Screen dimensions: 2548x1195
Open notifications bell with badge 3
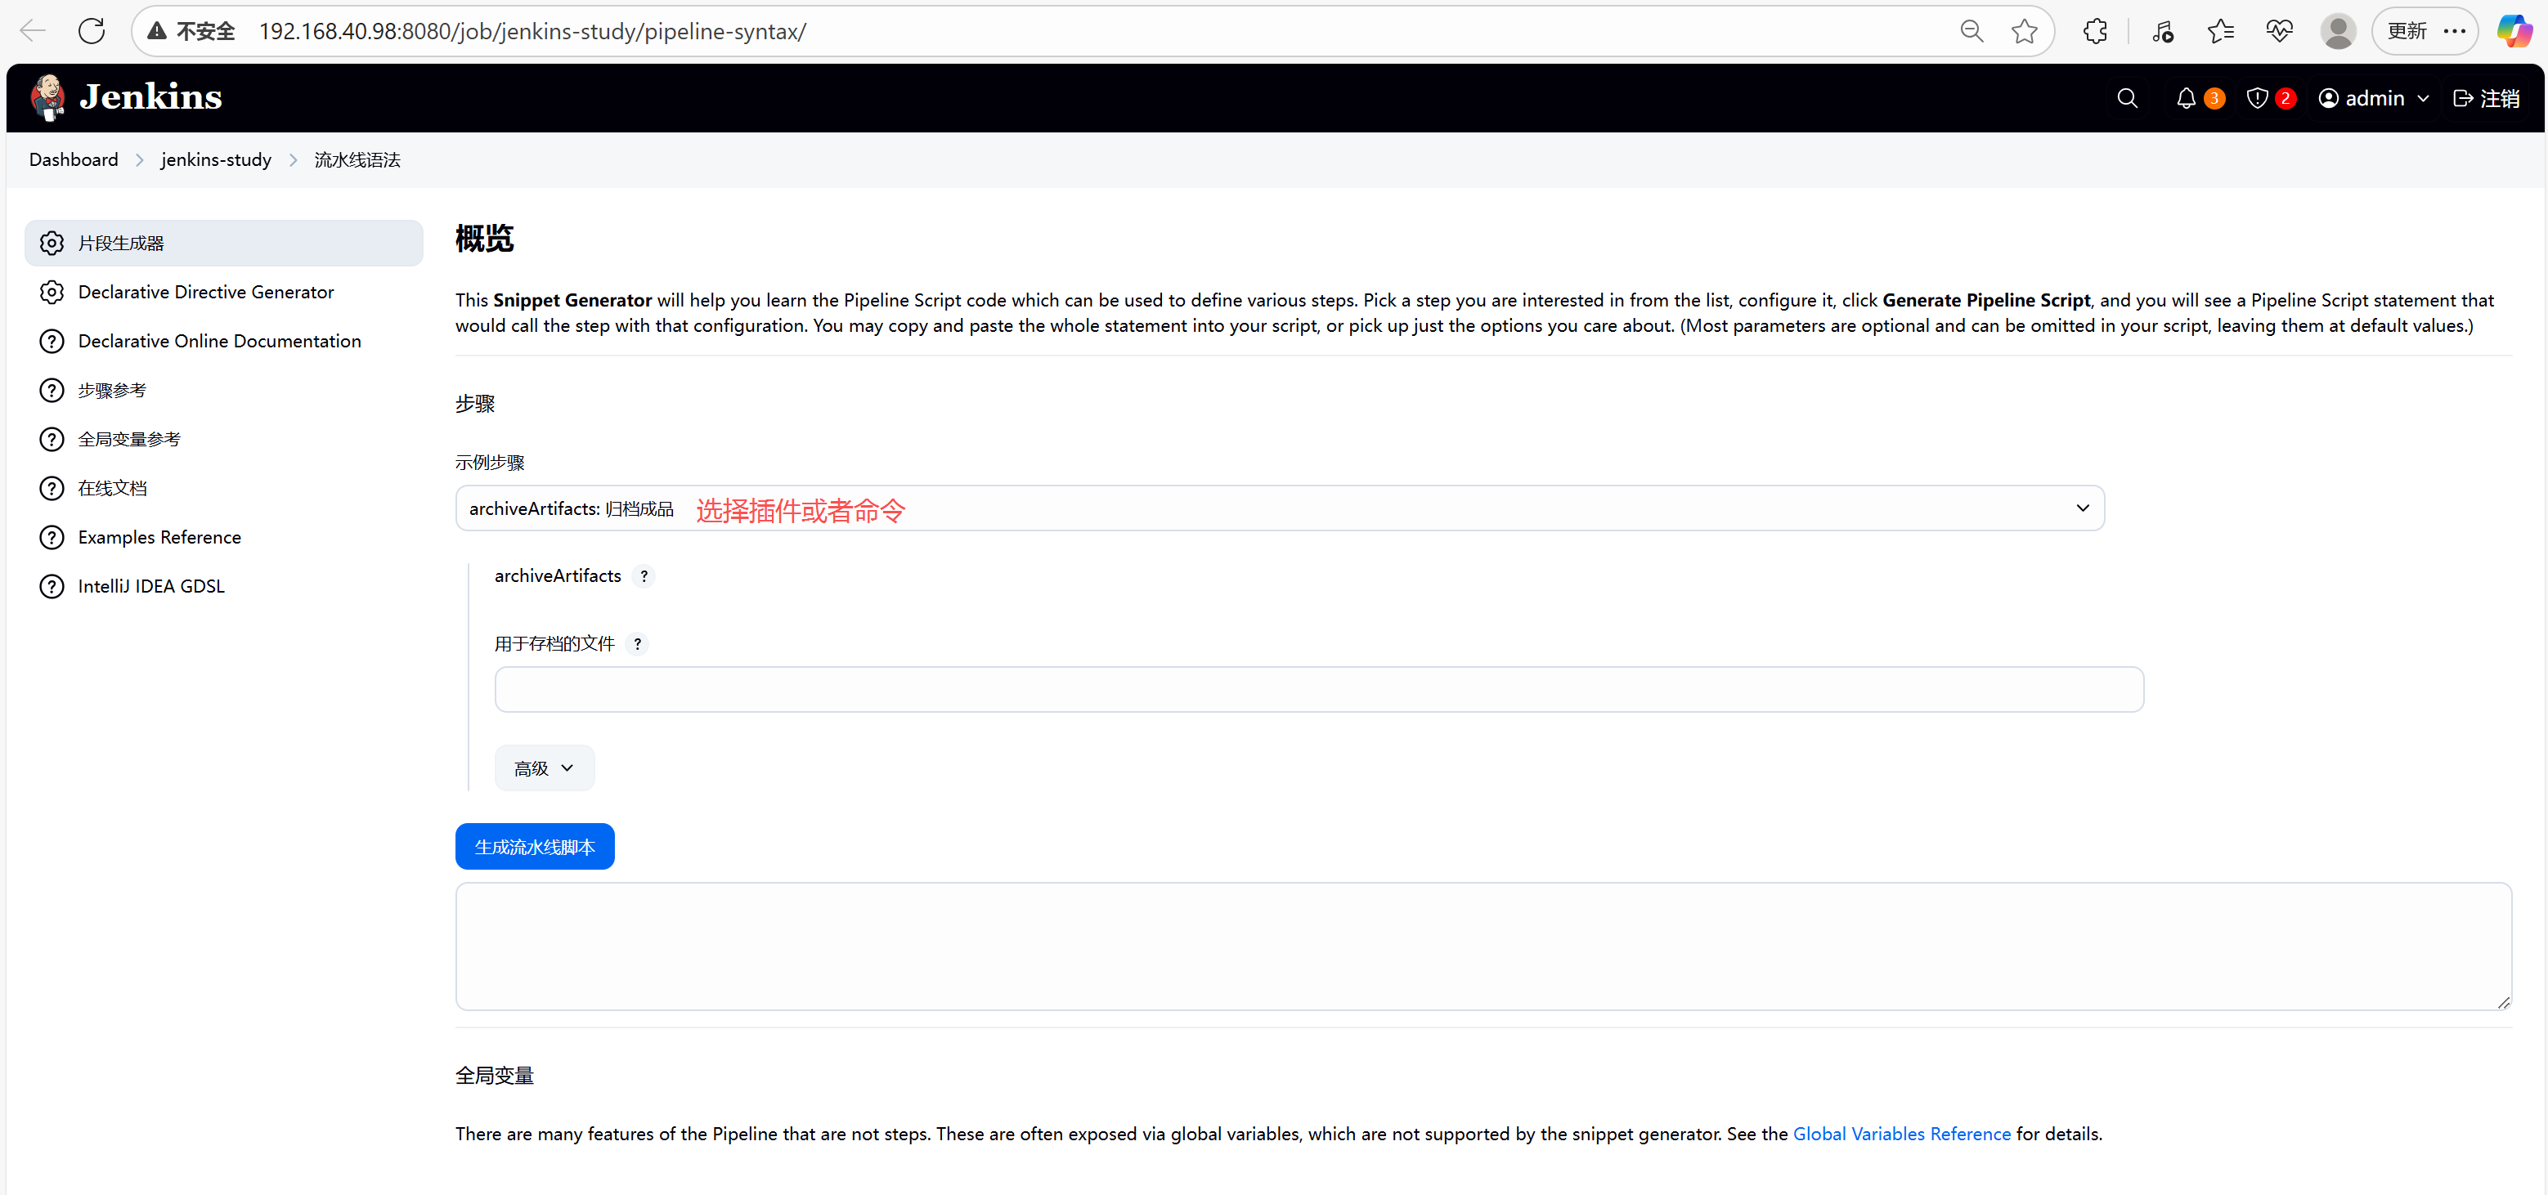pos(2186,98)
